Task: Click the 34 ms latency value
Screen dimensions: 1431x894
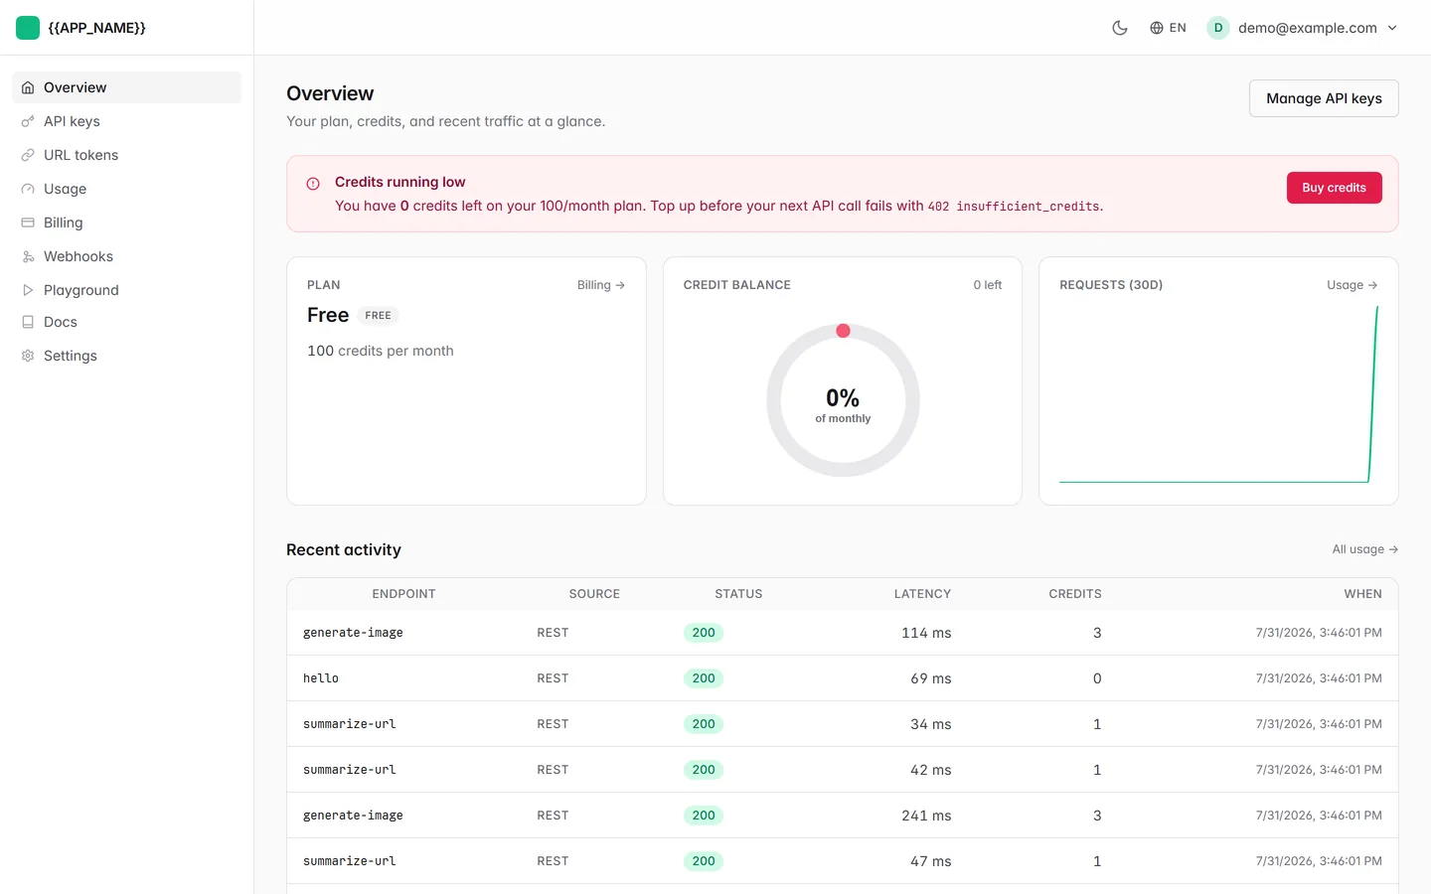Action: pos(931,724)
